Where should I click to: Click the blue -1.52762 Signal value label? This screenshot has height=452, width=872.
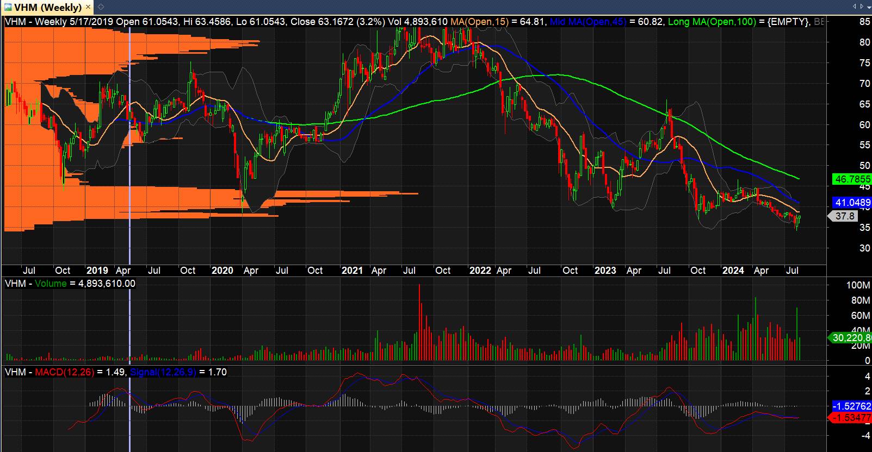click(x=852, y=406)
